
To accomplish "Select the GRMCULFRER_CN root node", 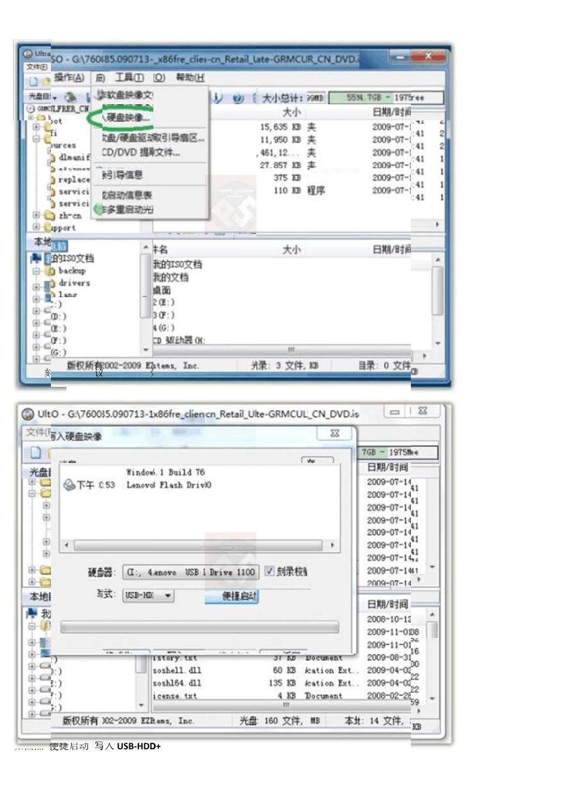I will pos(63,108).
